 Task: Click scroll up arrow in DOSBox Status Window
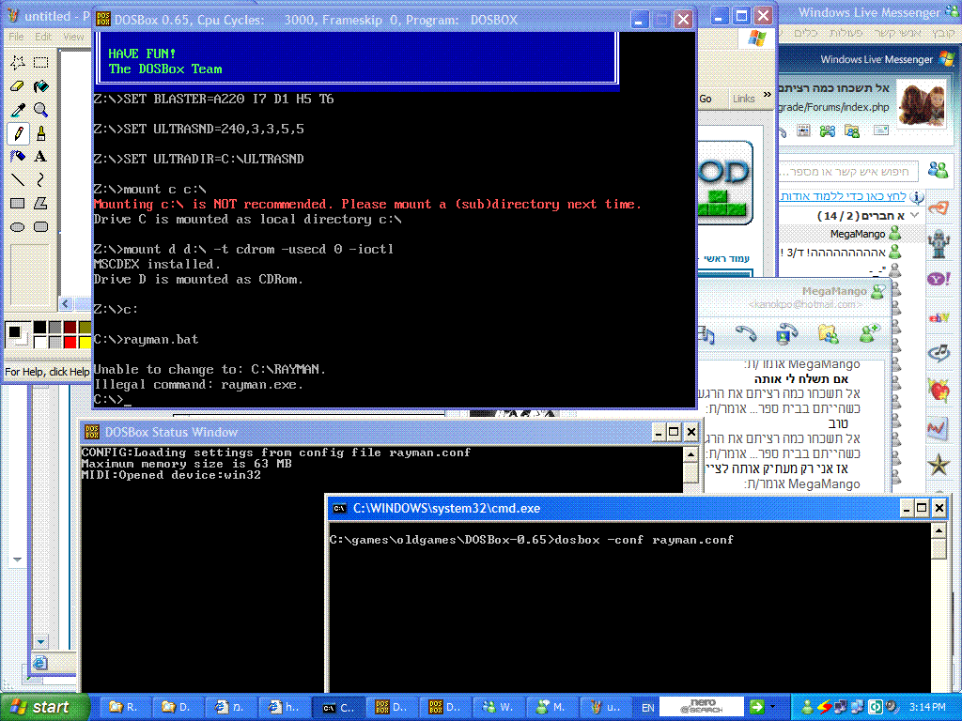click(690, 454)
